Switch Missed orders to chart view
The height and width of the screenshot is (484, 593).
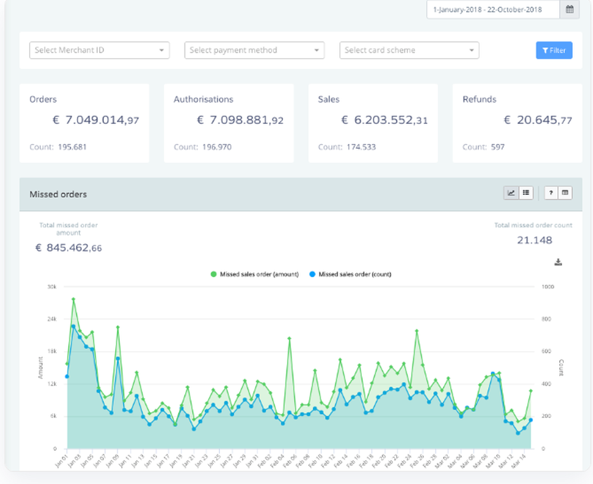point(511,193)
